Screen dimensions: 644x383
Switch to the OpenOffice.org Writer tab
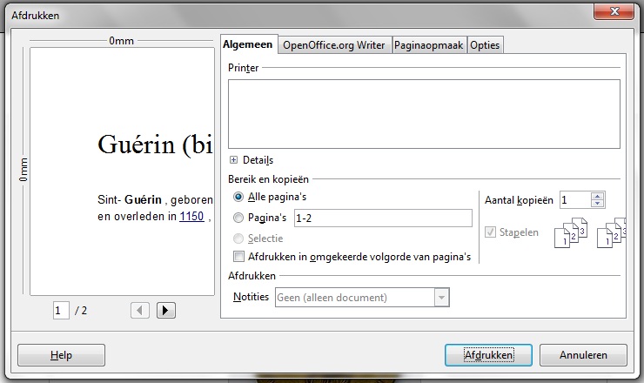(335, 45)
